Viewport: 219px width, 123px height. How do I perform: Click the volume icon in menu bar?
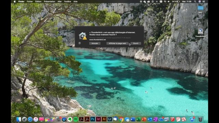point(169,1)
